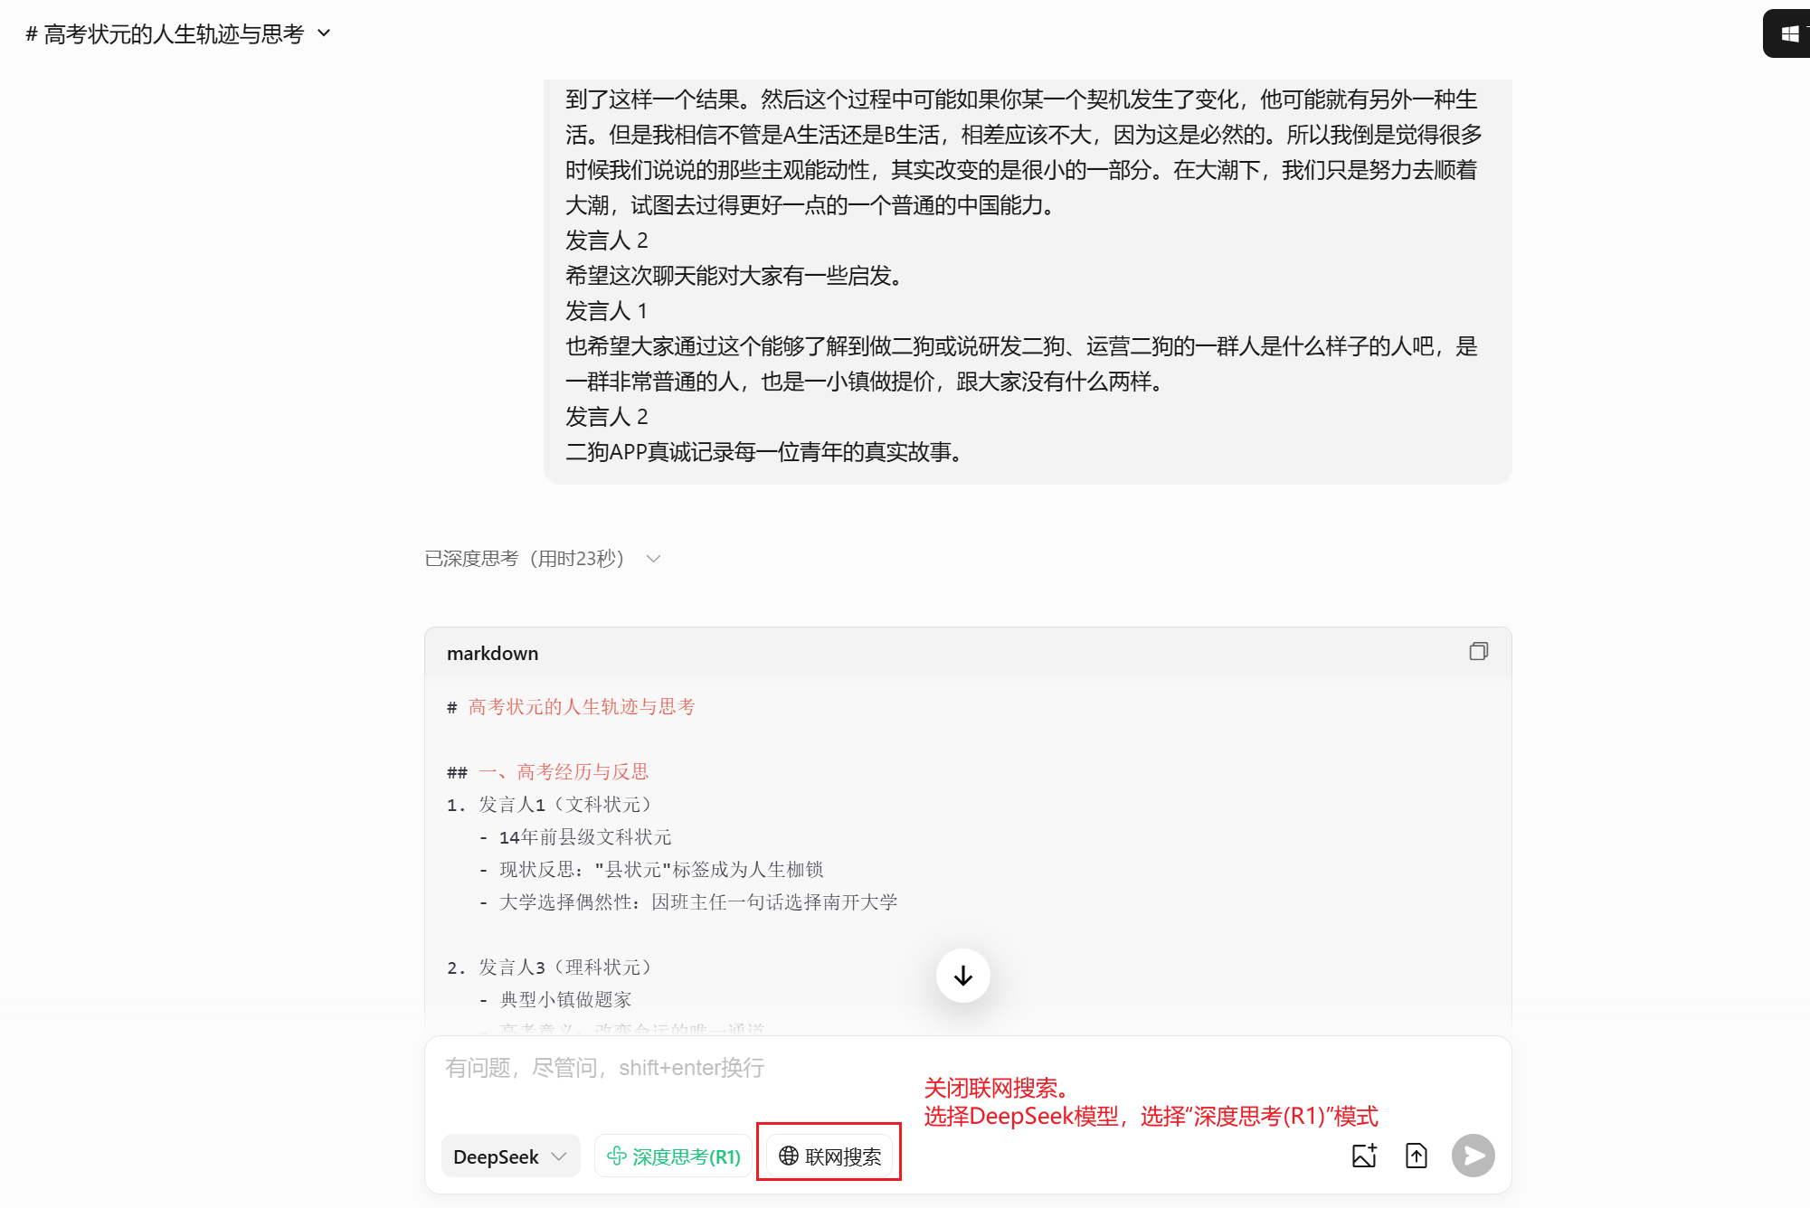Viewport: 1810px width, 1208px height.
Task: Click the 已深度思考（用时23秒）label
Action: point(525,559)
